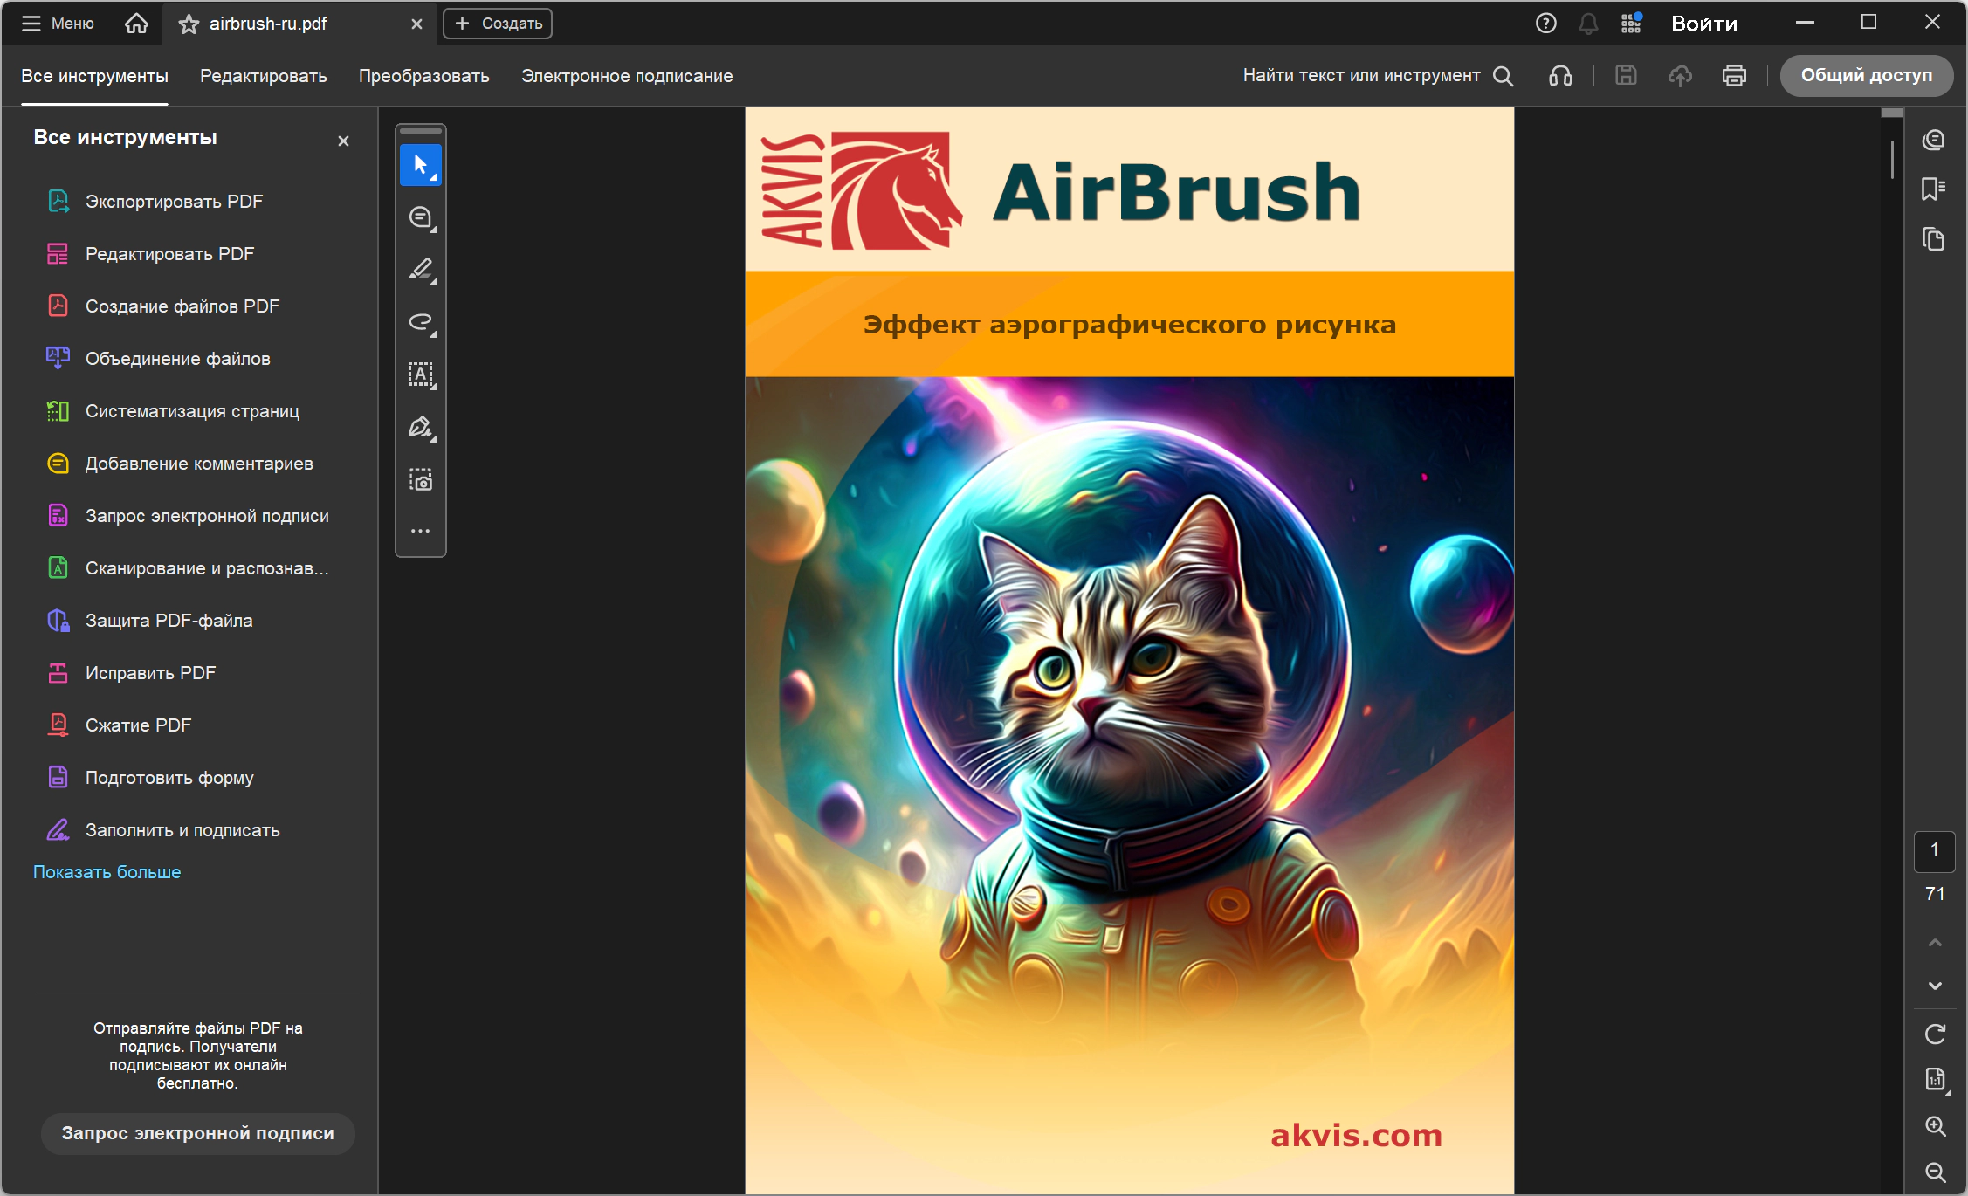Open the notifications bell
Screen dimensions: 1968x1196
1588,24
